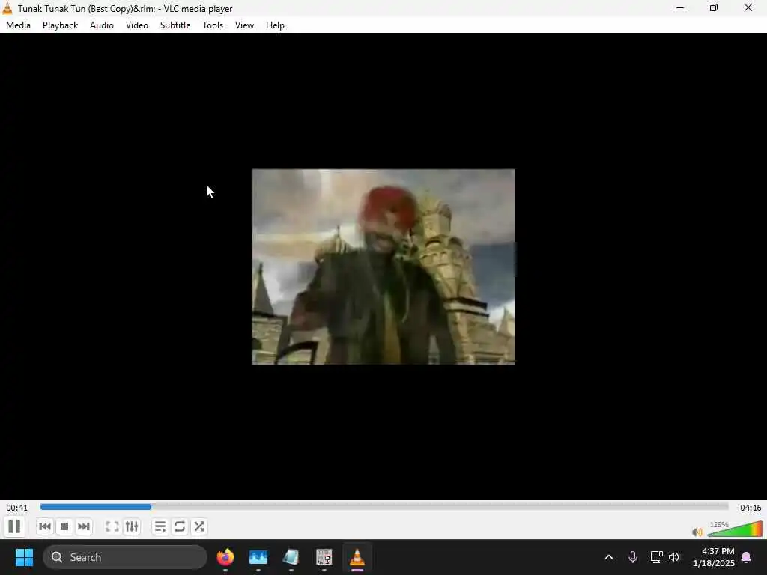Screen dimensions: 767x575
Task: Adjust the volume slider at 125%
Action: coord(735,529)
